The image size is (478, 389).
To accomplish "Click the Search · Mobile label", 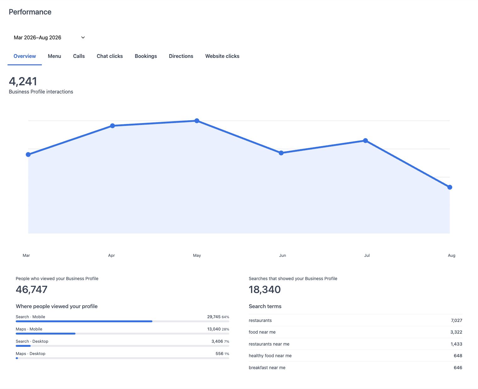I will (31, 317).
